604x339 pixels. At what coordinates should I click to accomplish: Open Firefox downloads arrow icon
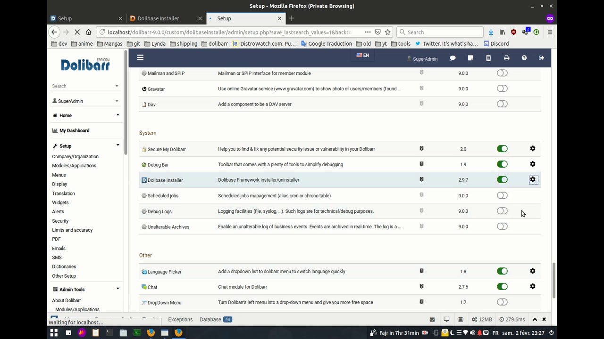[491, 32]
